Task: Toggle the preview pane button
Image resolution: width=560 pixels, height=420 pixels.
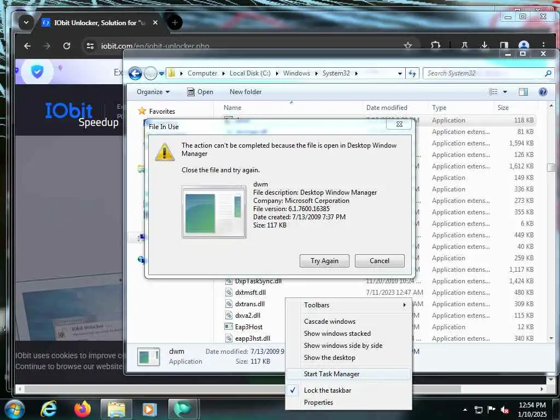Action: click(x=523, y=92)
